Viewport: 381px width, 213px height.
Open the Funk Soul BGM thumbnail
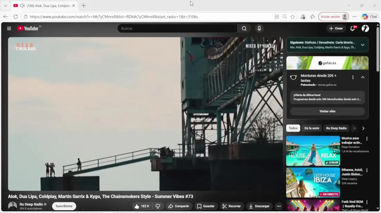[x=313, y=205]
